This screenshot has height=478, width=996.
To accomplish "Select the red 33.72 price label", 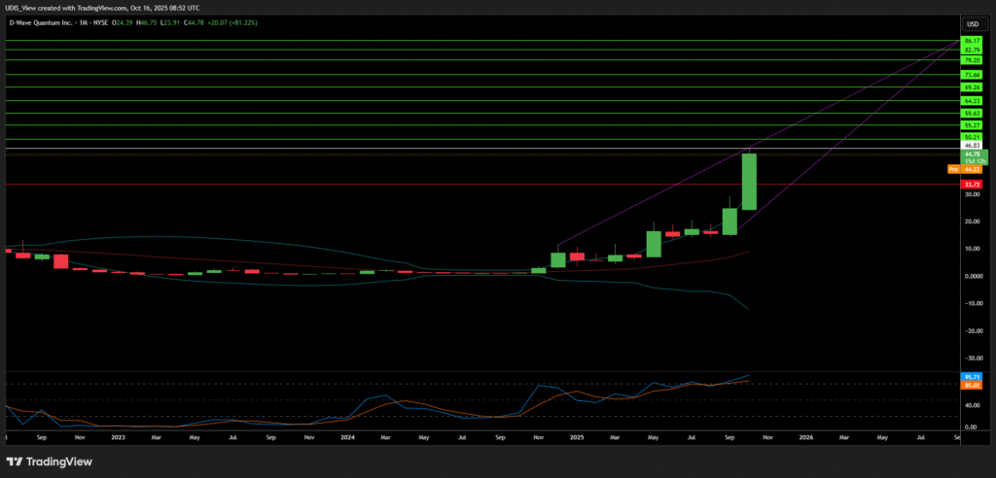I will [971, 184].
